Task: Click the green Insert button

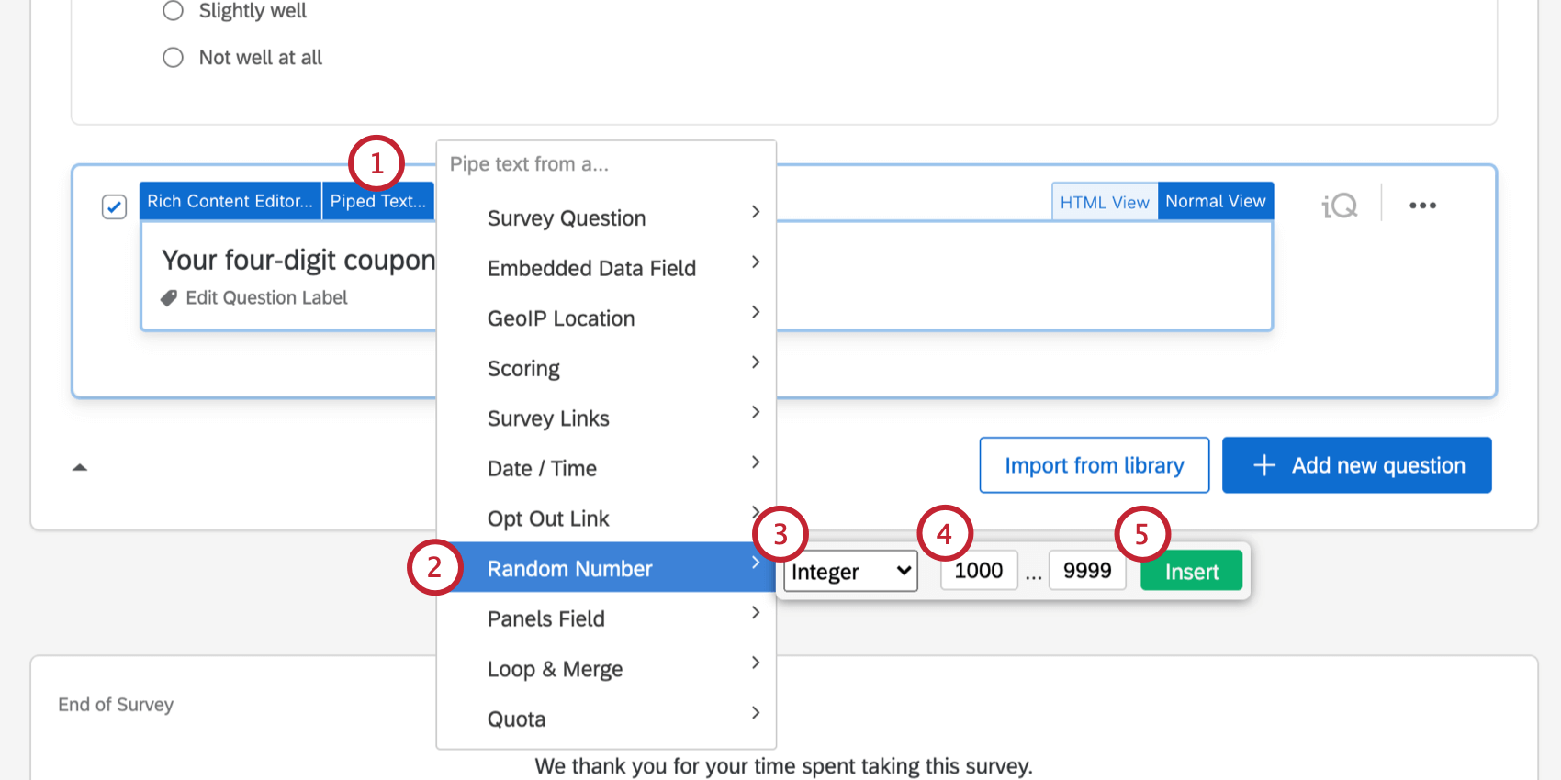Action: coord(1191,572)
